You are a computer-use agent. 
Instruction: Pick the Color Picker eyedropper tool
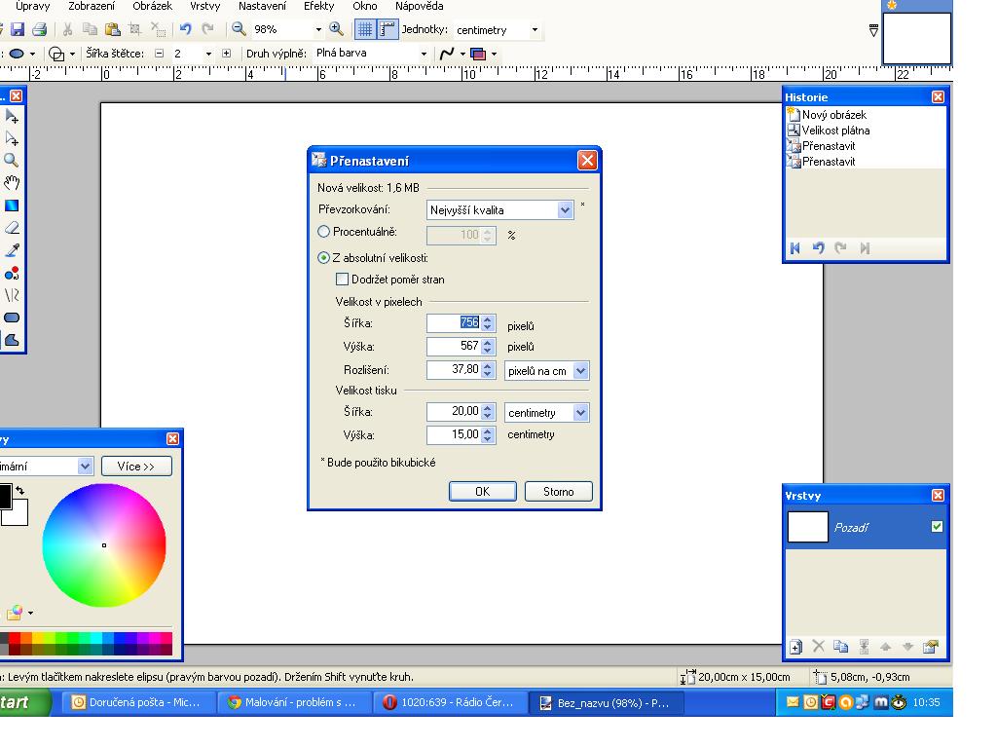click(x=12, y=250)
